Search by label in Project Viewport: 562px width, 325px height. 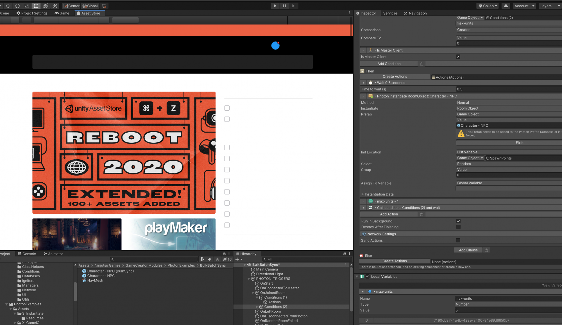[x=210, y=259]
